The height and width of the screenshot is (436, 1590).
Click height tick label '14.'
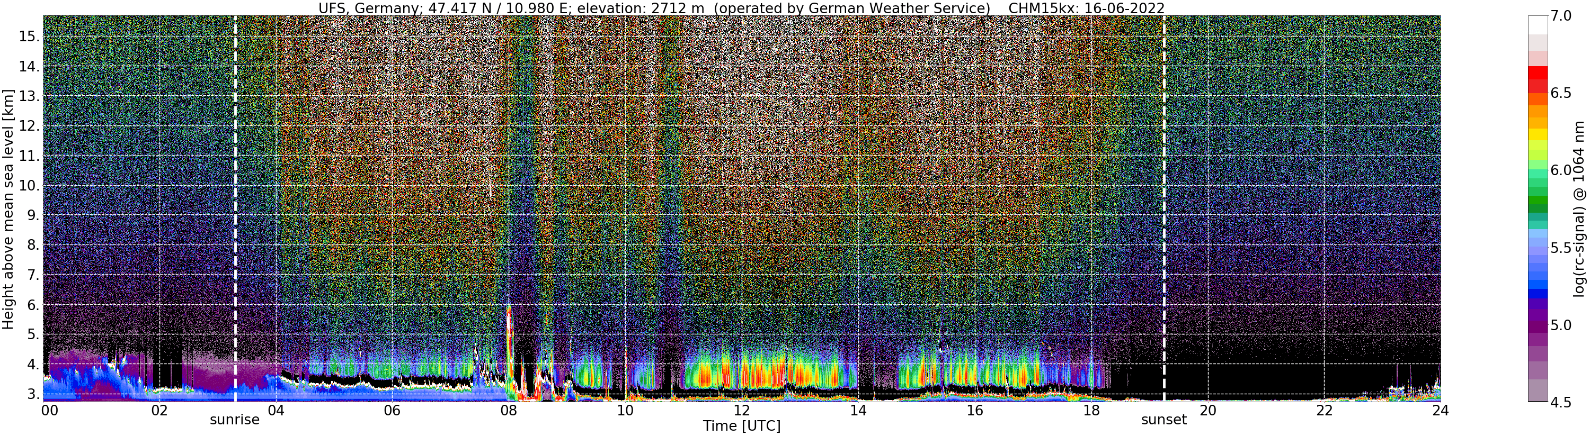point(29,67)
